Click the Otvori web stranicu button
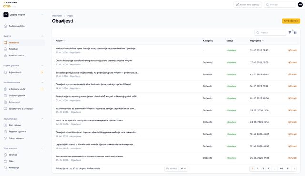Image resolution: width=305 pixels, height=176 pixels. coord(248,5)
